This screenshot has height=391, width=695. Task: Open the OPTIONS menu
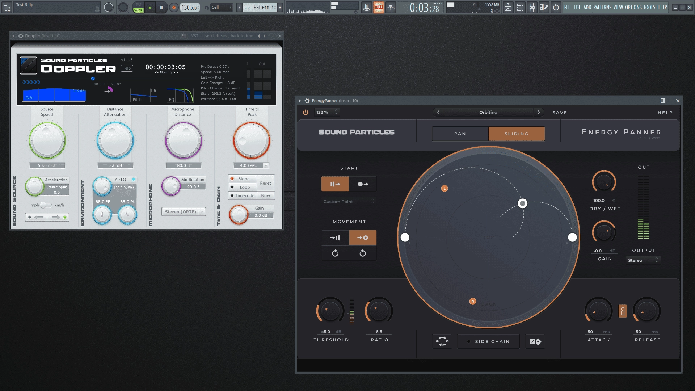(x=633, y=7)
